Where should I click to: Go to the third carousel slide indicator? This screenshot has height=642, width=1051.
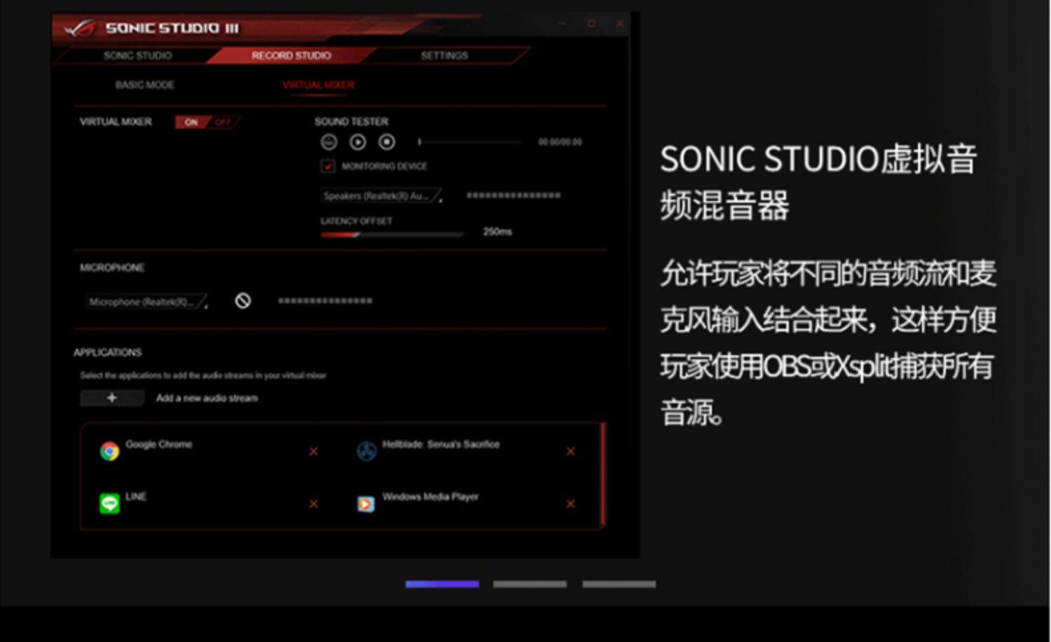(619, 584)
